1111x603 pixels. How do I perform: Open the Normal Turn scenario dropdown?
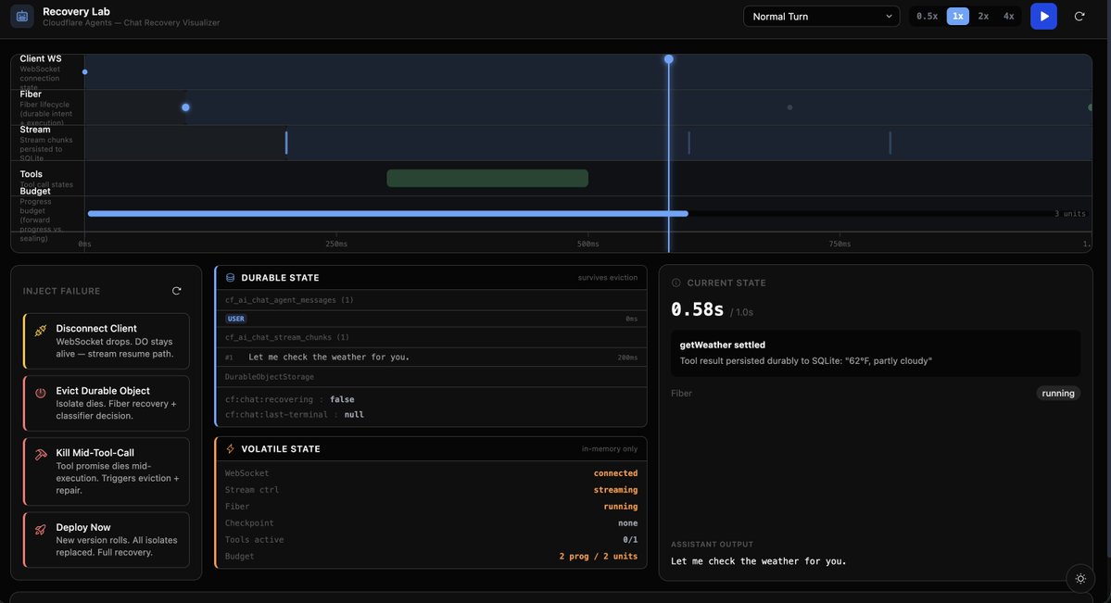tap(821, 17)
